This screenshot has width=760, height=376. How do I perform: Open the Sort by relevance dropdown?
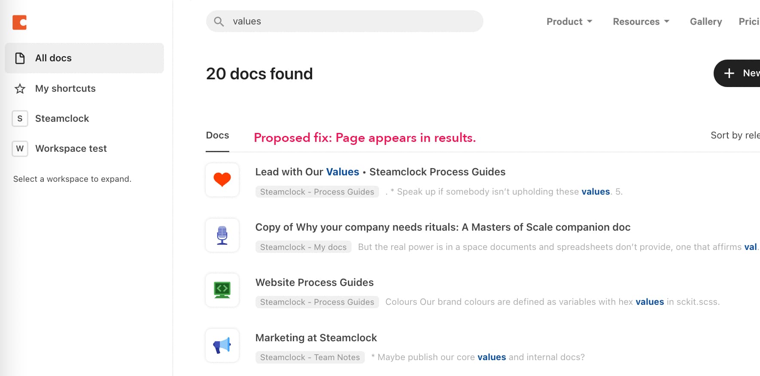click(735, 135)
